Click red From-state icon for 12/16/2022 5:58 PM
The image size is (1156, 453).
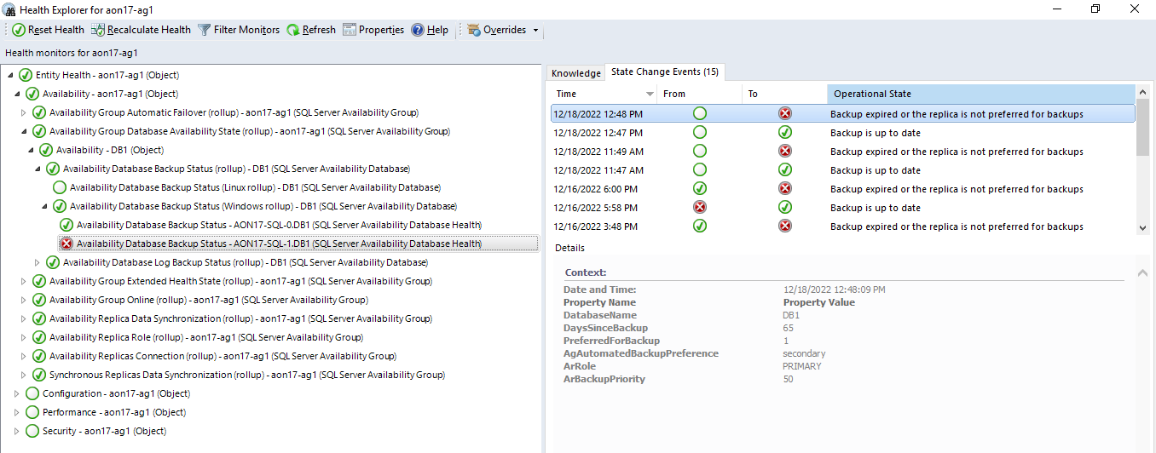tap(700, 207)
